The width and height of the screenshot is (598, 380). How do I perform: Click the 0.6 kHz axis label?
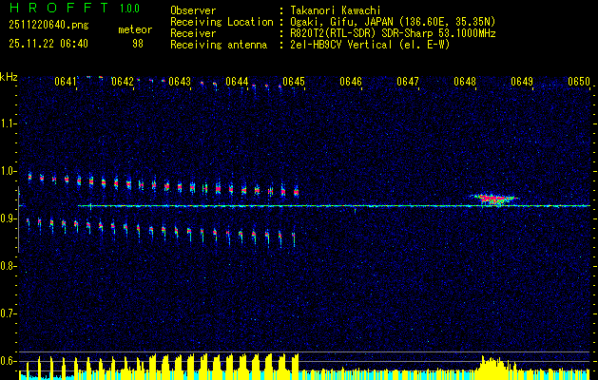coord(8,361)
